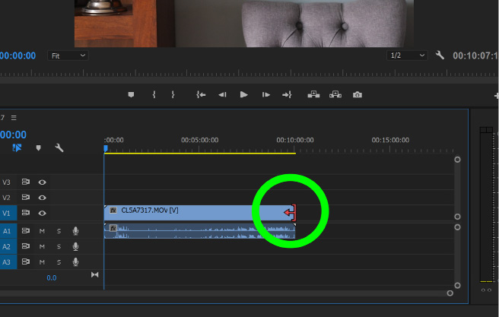The height and width of the screenshot is (317, 499).
Task: Enable voice-over record on A1
Action: [75, 231]
